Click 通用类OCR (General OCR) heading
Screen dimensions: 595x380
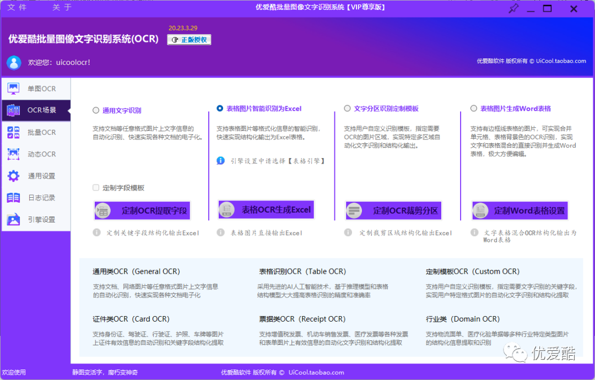(x=136, y=272)
